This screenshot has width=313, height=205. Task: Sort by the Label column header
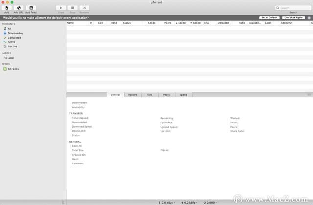tap(271, 23)
